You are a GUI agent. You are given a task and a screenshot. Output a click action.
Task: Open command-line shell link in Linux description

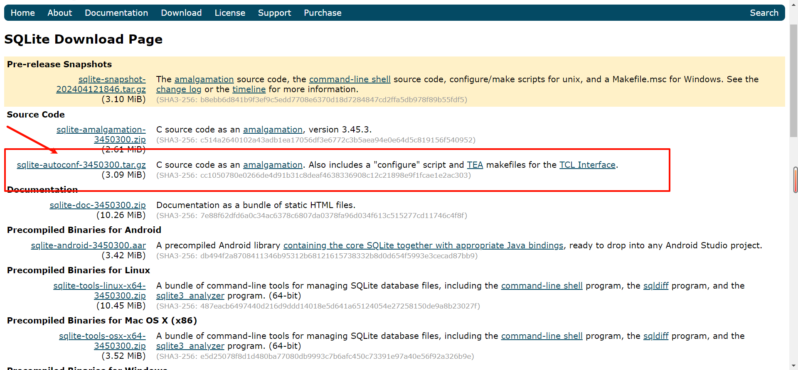[x=542, y=286]
